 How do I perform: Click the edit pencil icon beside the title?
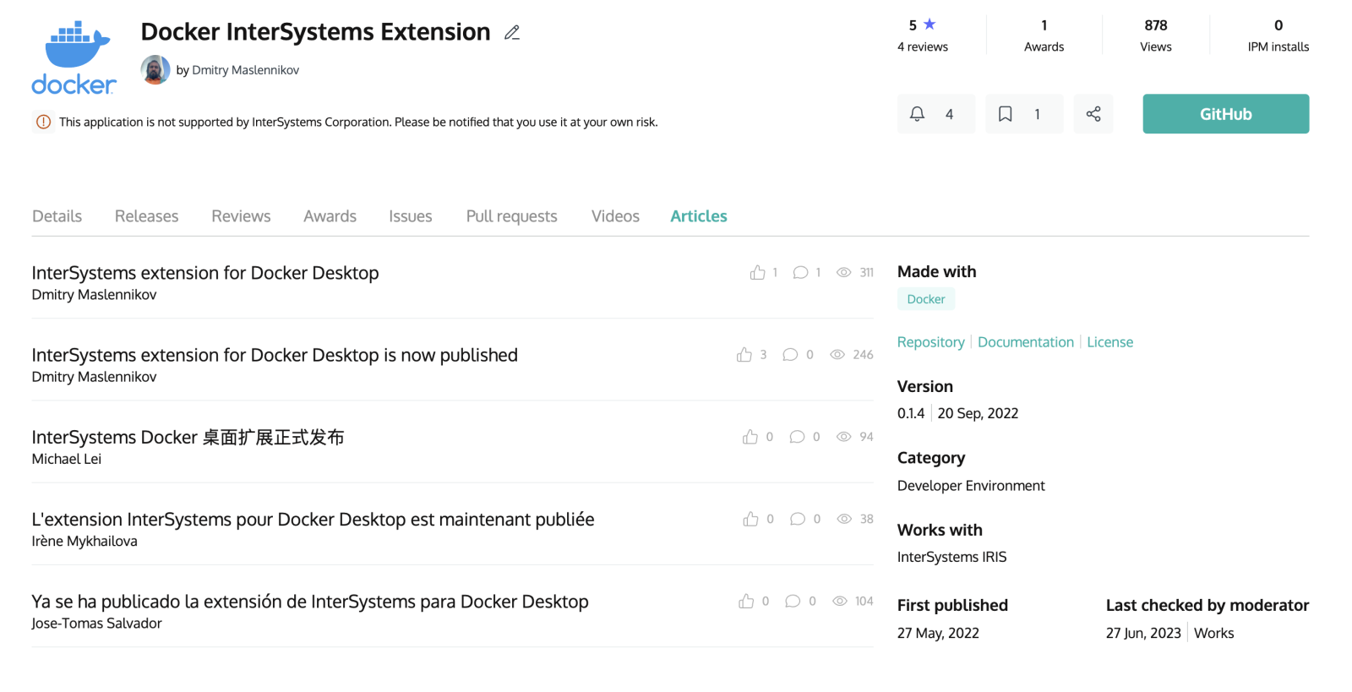[x=512, y=33]
